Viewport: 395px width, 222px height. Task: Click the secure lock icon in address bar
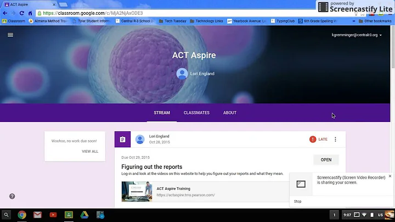[x=39, y=13]
